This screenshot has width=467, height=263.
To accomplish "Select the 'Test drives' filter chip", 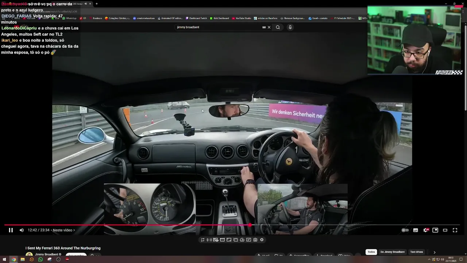I will (x=417, y=252).
